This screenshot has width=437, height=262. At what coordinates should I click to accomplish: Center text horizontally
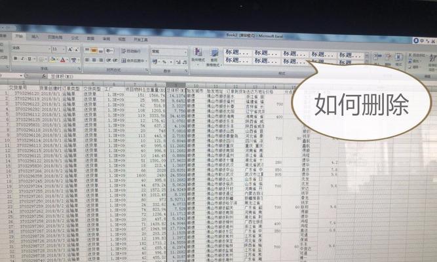tap(94, 60)
